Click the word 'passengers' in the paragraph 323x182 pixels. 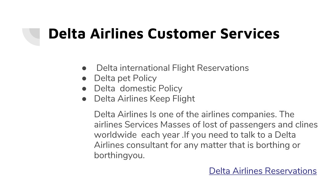(x=253, y=125)
